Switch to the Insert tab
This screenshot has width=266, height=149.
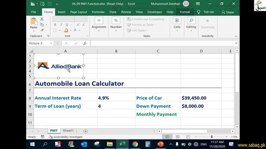62,12
